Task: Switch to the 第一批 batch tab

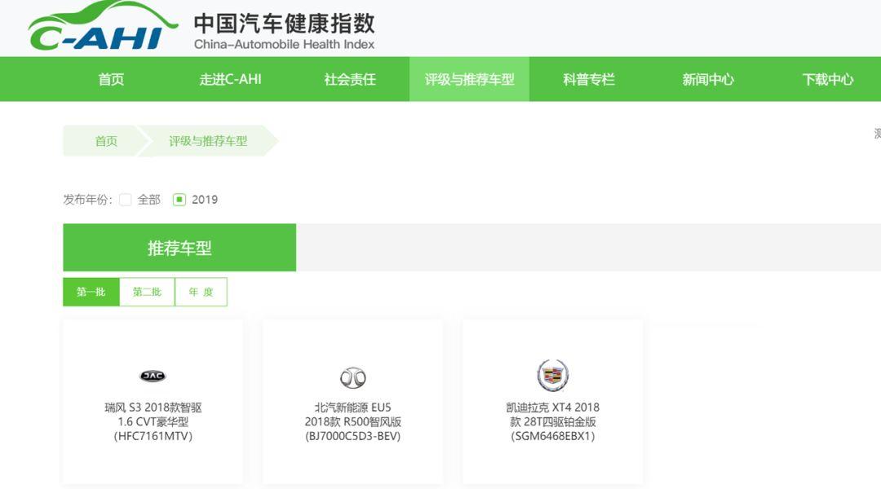Action: 91,292
